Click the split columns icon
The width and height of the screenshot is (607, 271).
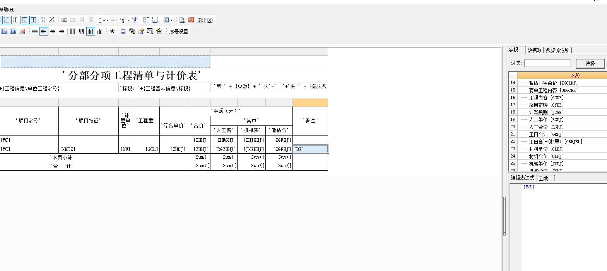[x=146, y=20]
